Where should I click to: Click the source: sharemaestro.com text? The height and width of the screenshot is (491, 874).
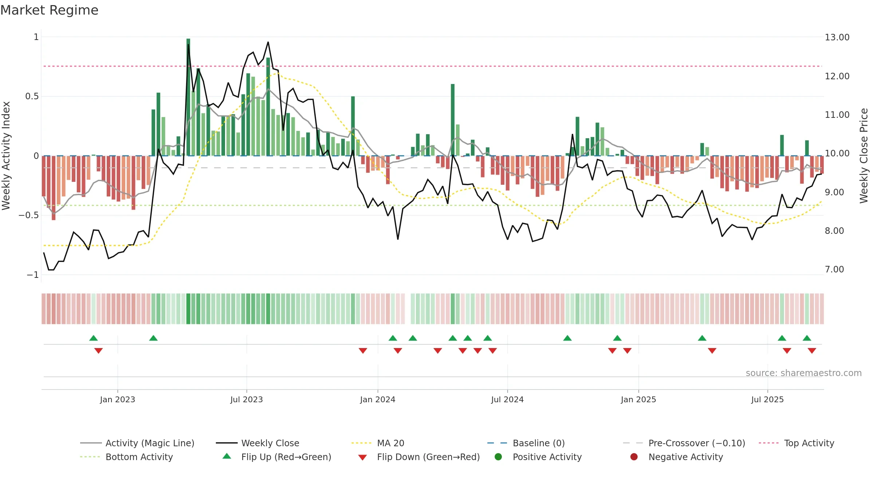[803, 373]
